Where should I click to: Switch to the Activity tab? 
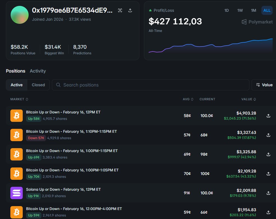click(38, 71)
